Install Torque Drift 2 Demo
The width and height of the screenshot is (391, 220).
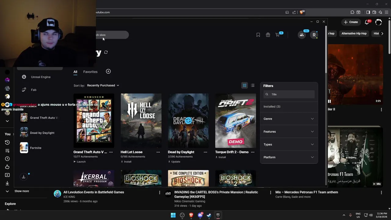[x=221, y=157]
